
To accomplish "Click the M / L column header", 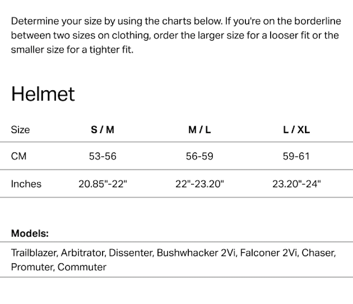I will [199, 129].
